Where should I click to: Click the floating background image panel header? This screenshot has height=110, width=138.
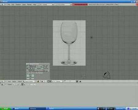pyautogui.click(x=38, y=64)
